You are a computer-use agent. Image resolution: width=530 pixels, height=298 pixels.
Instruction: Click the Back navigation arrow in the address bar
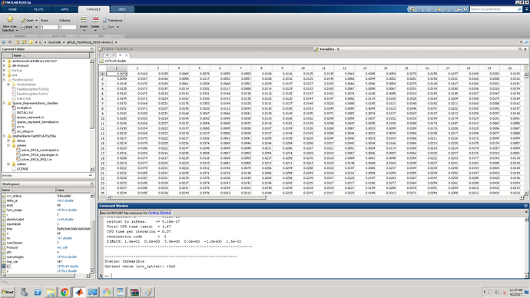3,42
